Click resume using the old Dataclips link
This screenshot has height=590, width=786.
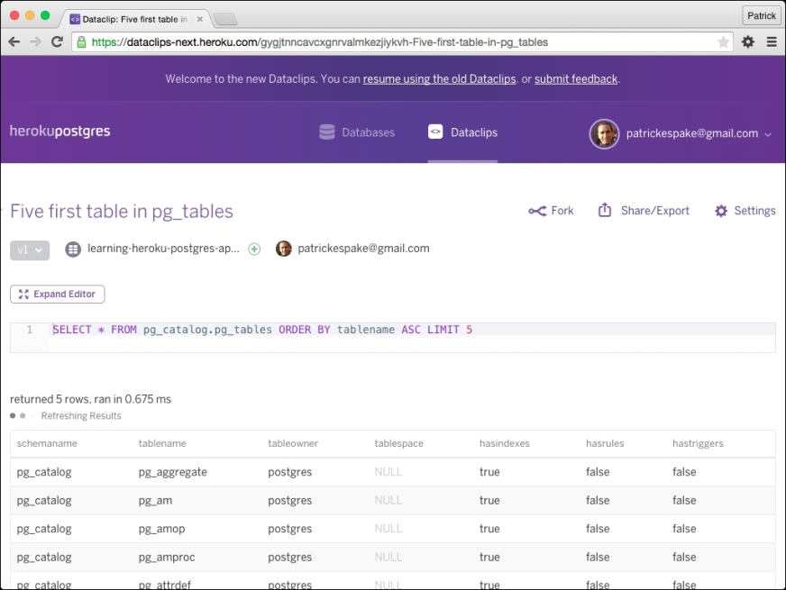pos(439,79)
